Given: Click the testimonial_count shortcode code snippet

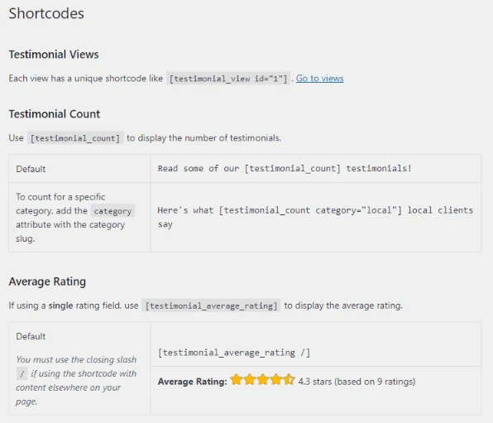Looking at the screenshot, I should pos(75,138).
